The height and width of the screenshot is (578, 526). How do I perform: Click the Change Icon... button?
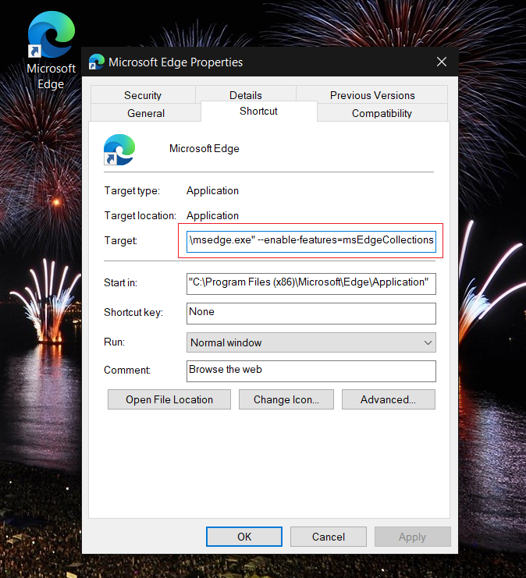pyautogui.click(x=286, y=399)
